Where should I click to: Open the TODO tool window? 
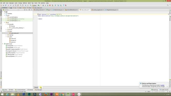click(11, 90)
